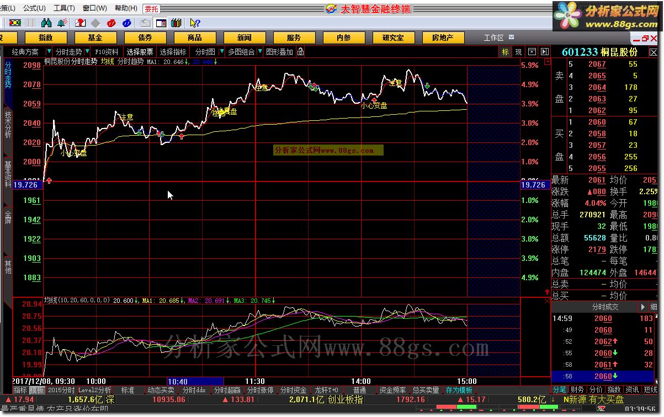The height and width of the screenshot is (417, 664).
Task: Open the 内参 category button
Action: (344, 38)
